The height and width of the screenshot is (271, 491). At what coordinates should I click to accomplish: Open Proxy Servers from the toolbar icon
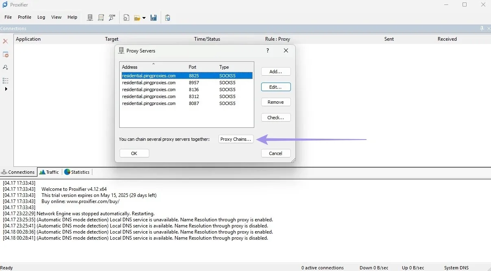90,17
